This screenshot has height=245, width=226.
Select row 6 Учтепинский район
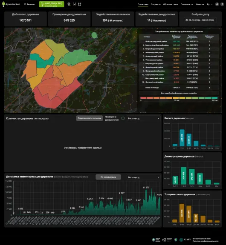point(179,60)
